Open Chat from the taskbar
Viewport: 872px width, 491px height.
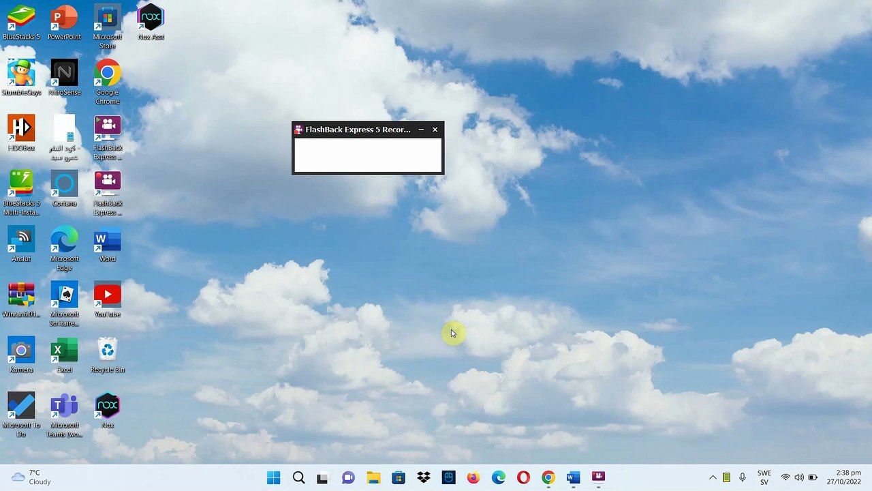[x=348, y=477]
